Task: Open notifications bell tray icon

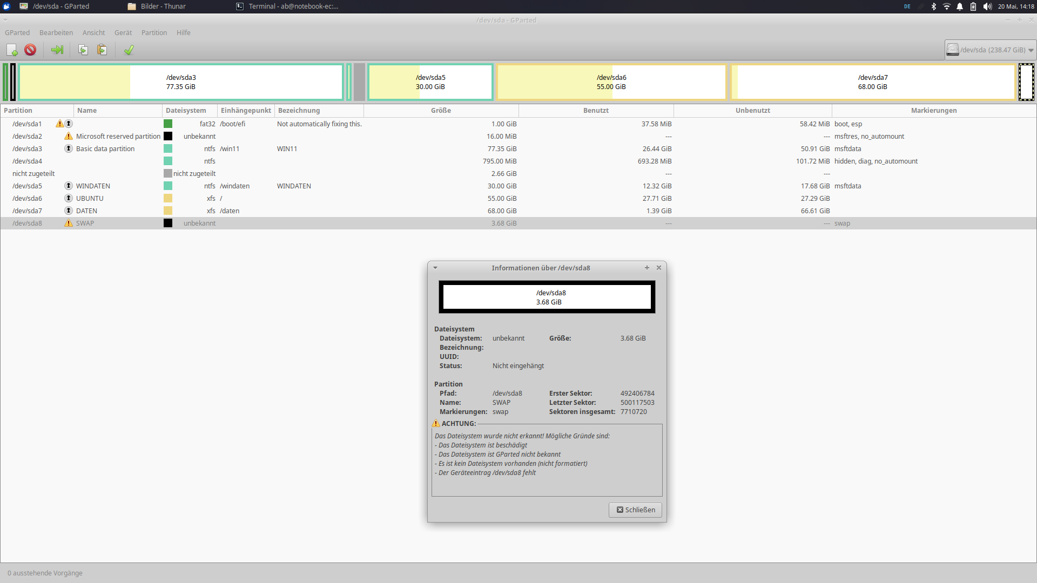Action: tap(960, 6)
